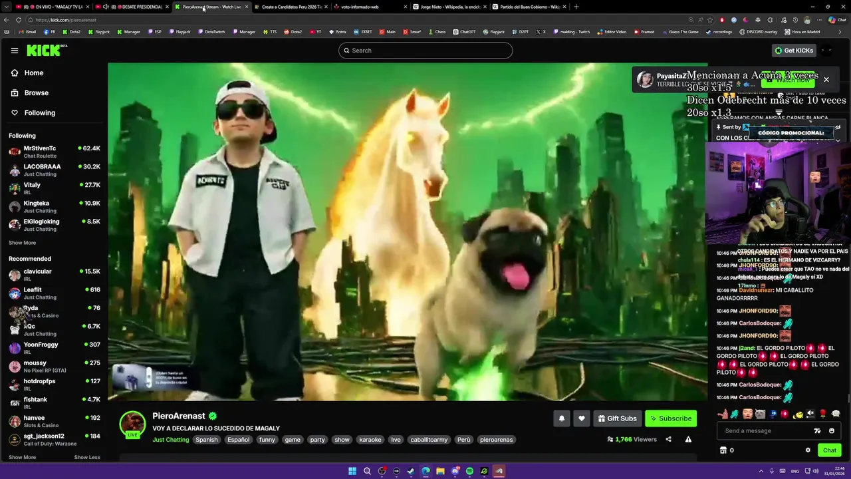Open Spotify from the taskbar

pyautogui.click(x=469, y=471)
